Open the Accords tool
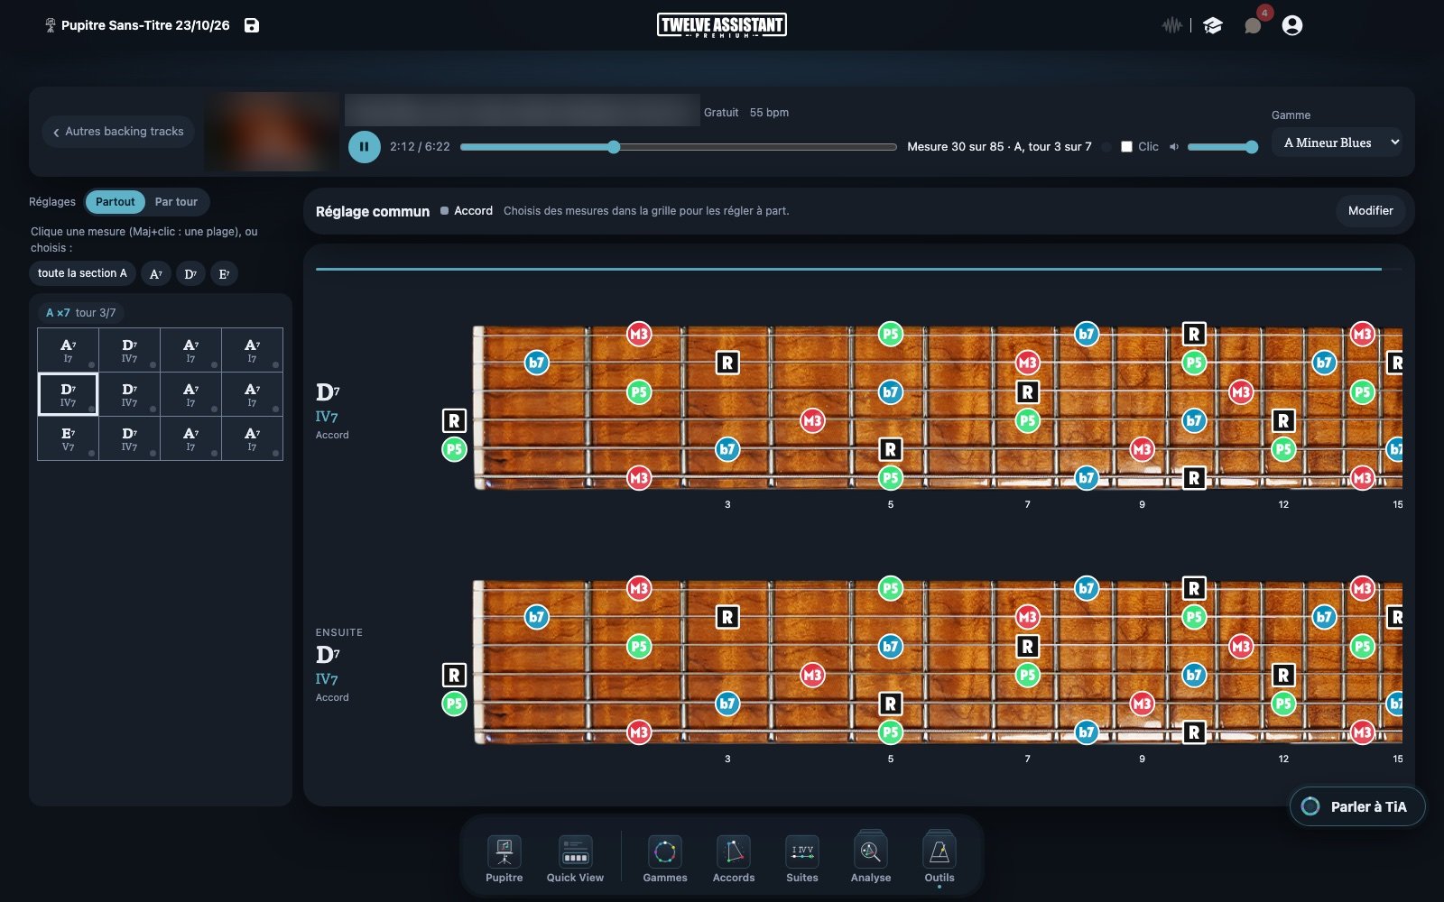The width and height of the screenshot is (1444, 902). pos(734,859)
